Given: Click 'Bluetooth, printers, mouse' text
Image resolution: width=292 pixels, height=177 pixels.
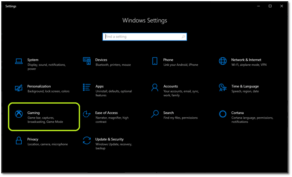Looking at the screenshot, I should click(x=113, y=65).
